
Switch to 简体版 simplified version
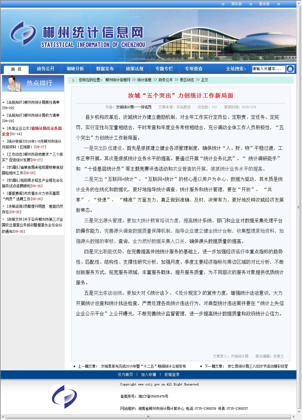pos(236,4)
